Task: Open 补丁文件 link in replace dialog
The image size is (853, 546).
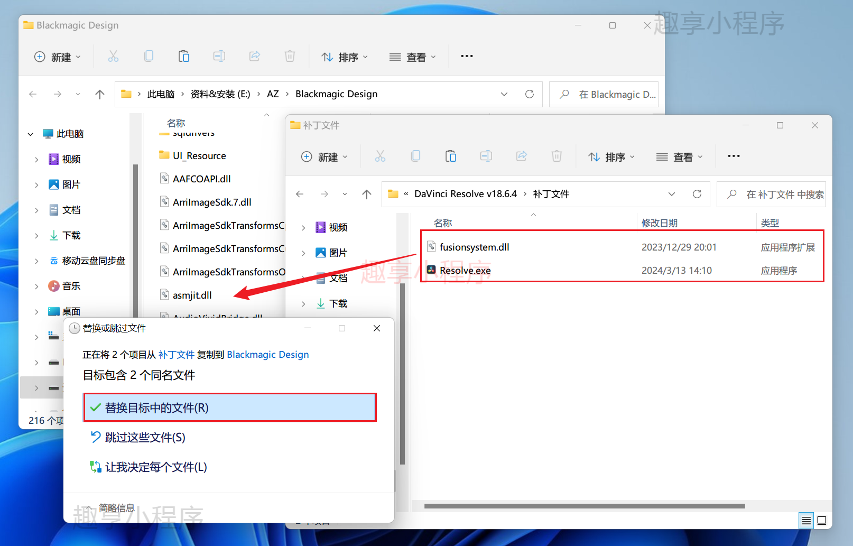Action: [177, 355]
